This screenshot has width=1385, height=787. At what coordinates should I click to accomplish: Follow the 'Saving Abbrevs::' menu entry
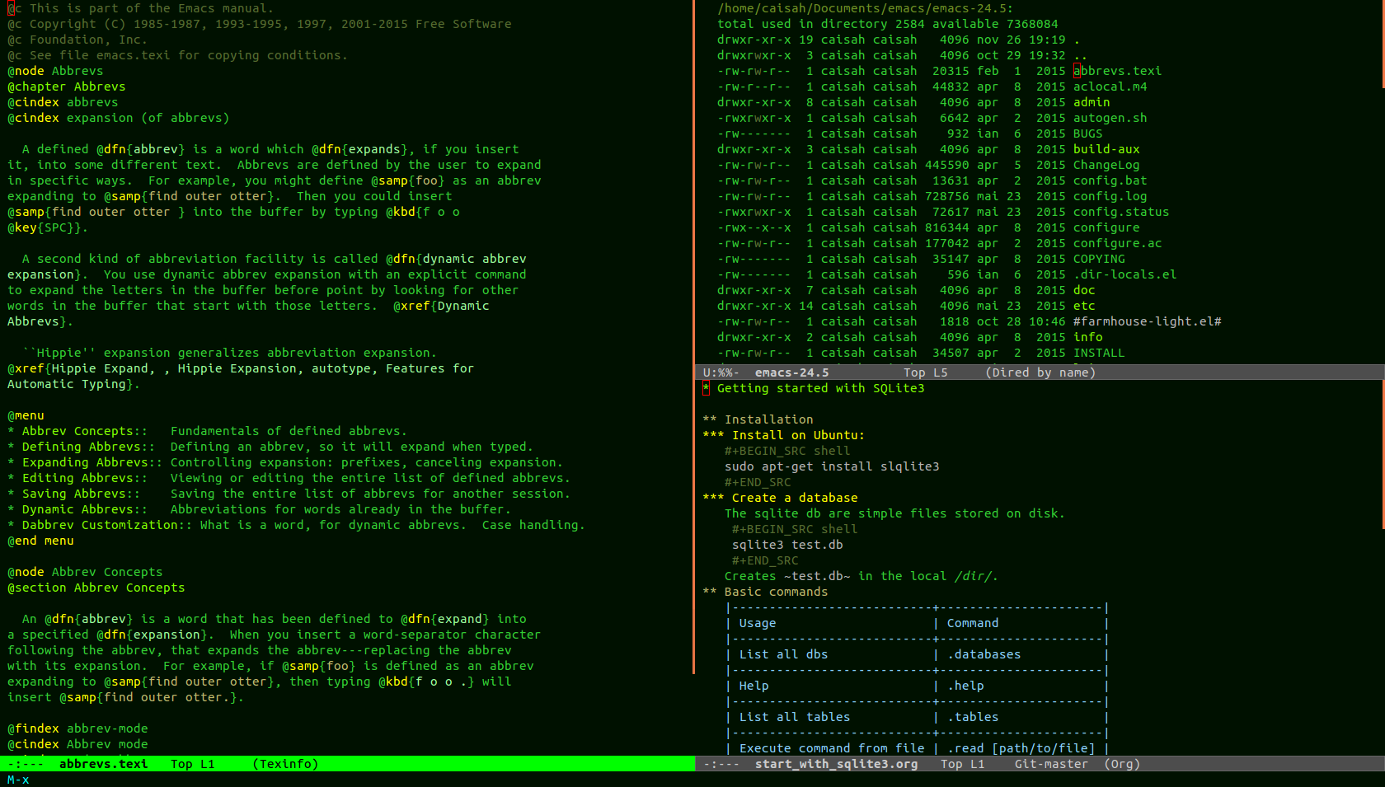[x=81, y=494]
